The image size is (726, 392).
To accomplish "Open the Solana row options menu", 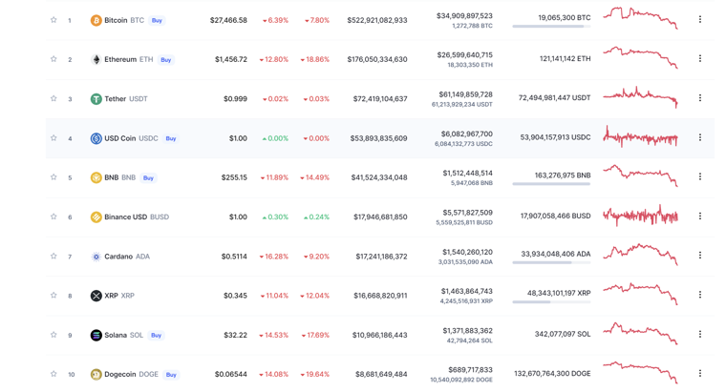I will coord(700,334).
